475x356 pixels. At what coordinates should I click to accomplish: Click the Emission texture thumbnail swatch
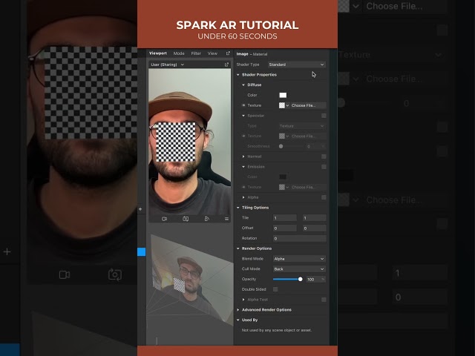click(x=282, y=187)
